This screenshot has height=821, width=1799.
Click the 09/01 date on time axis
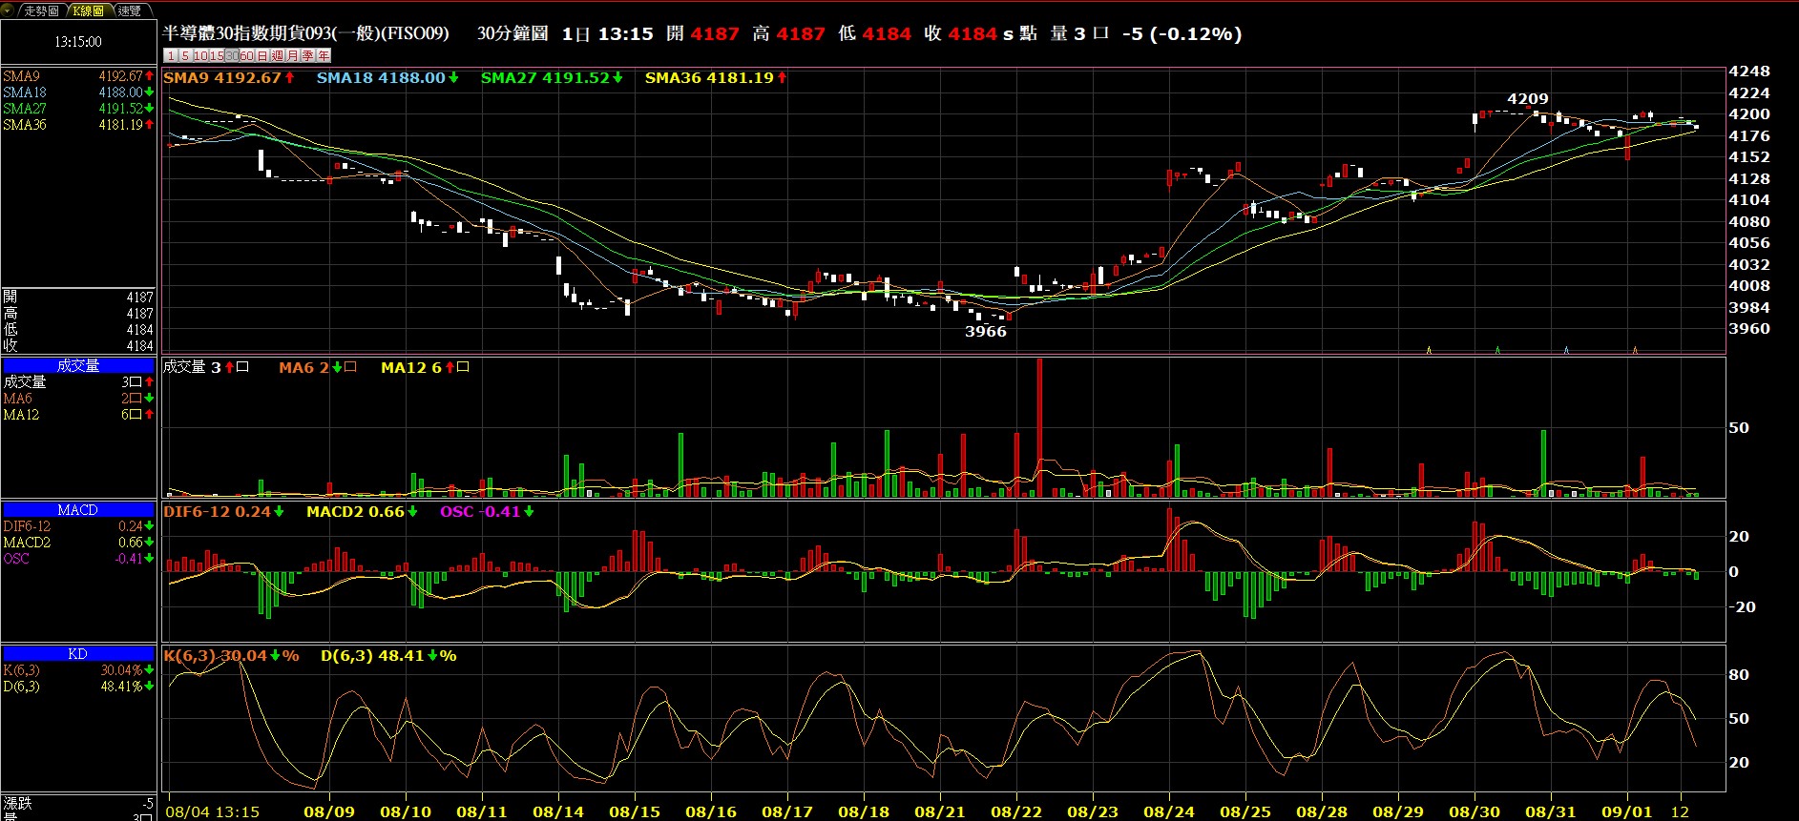pyautogui.click(x=1627, y=811)
